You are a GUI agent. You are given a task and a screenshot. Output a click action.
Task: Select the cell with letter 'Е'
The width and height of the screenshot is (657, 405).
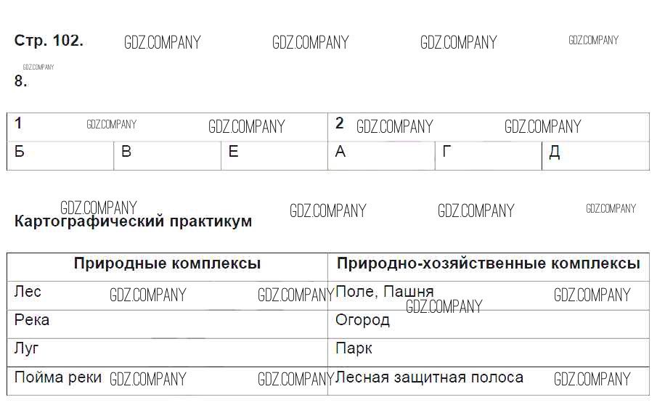tap(274, 155)
